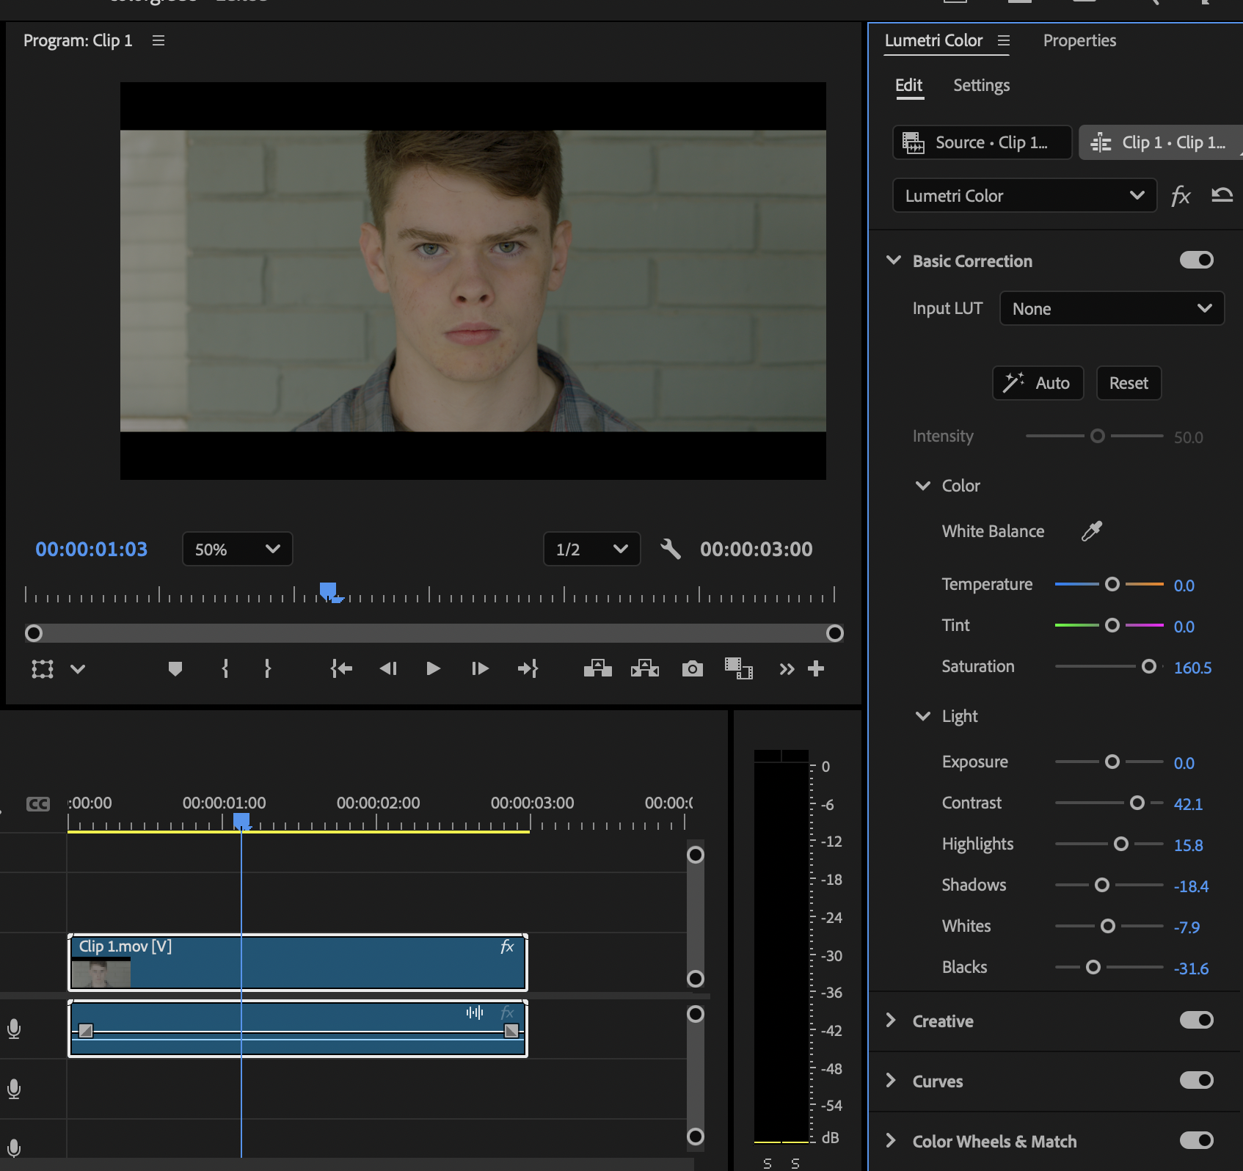Viewport: 1243px width, 1171px height.
Task: Click the Tint slider handle
Action: (x=1112, y=625)
